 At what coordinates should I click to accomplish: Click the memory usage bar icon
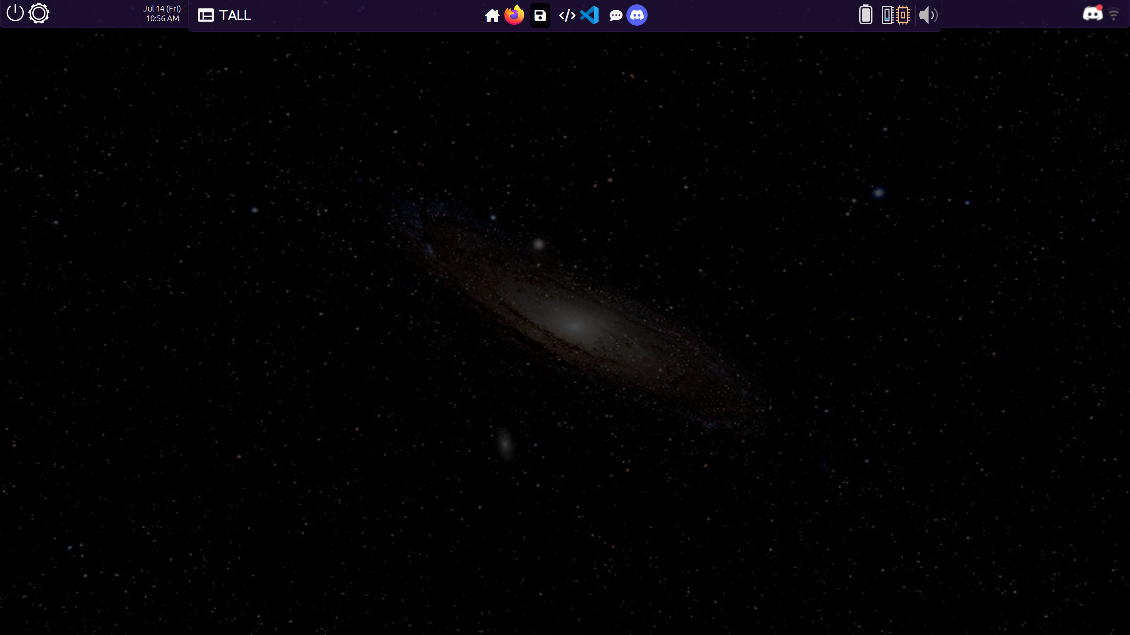coord(887,15)
